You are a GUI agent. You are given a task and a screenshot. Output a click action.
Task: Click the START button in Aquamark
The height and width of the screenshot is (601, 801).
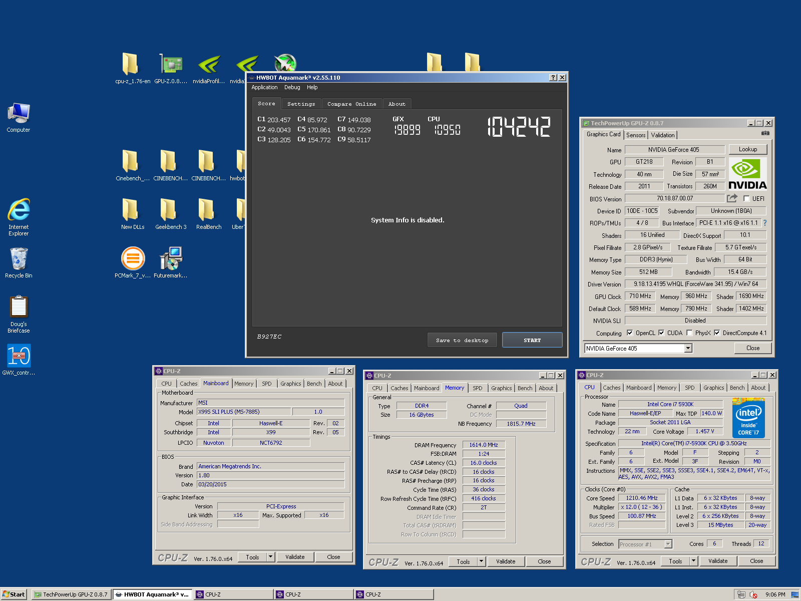(x=532, y=340)
